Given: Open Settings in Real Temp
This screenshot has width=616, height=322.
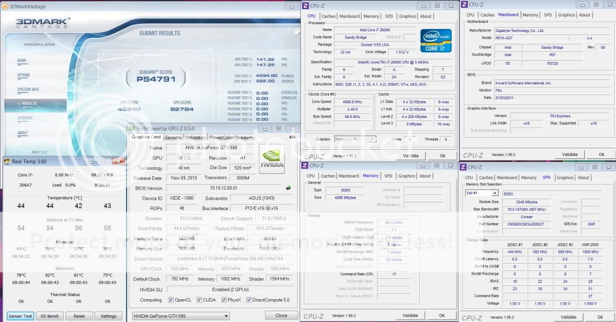Looking at the screenshot, I should [x=108, y=316].
